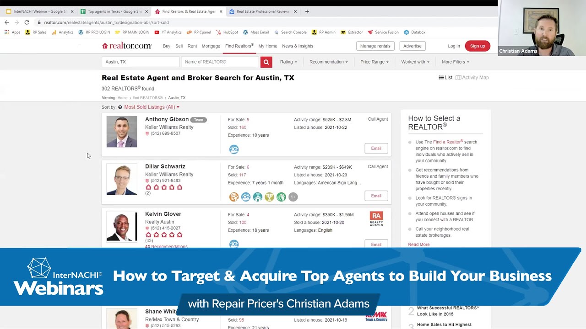Open the Sell menu

(x=179, y=46)
